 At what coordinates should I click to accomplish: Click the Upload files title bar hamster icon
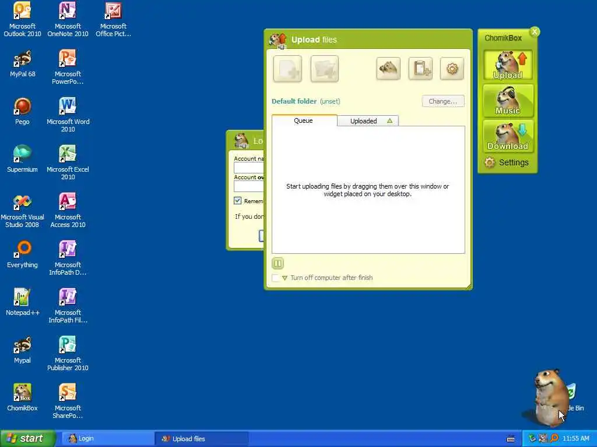coord(278,40)
